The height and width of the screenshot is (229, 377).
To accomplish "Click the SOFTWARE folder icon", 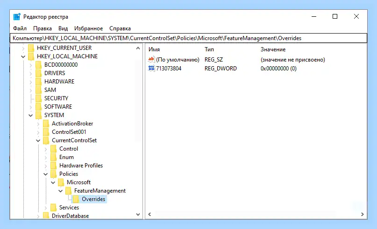I will coord(38,107).
